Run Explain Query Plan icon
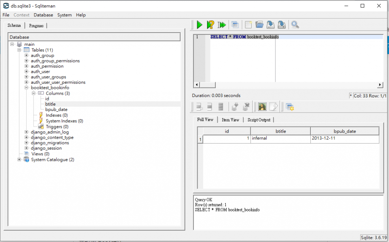389x242 pixels. (x=210, y=25)
